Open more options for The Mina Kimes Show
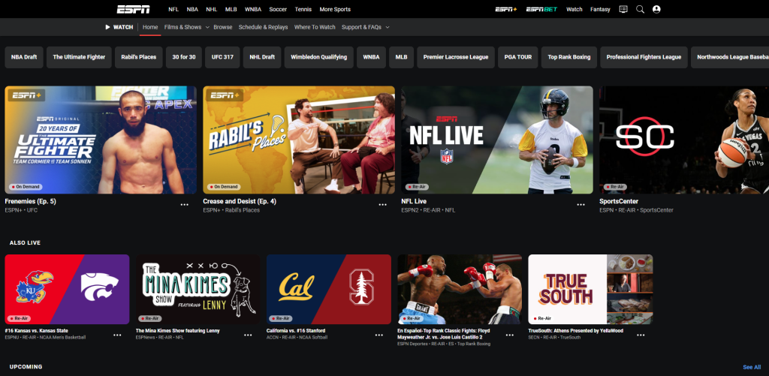Viewport: 769px width, 376px height. click(x=248, y=335)
